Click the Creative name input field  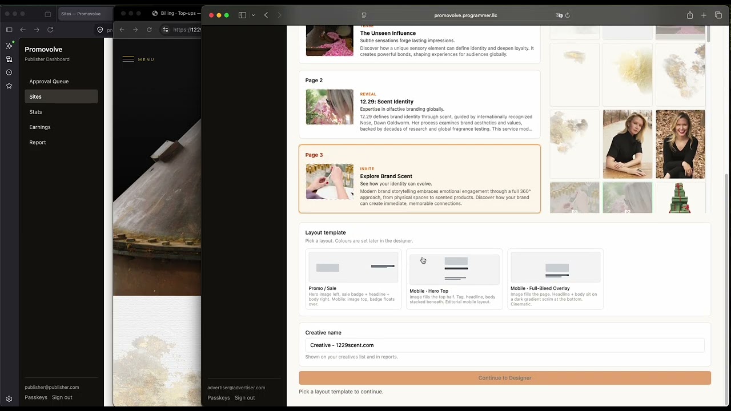[x=505, y=345]
